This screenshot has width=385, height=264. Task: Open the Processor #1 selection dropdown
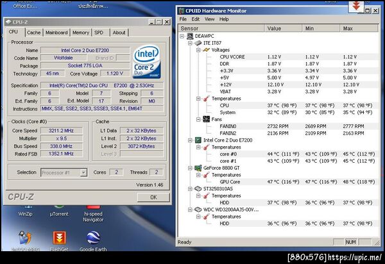[x=83, y=172]
